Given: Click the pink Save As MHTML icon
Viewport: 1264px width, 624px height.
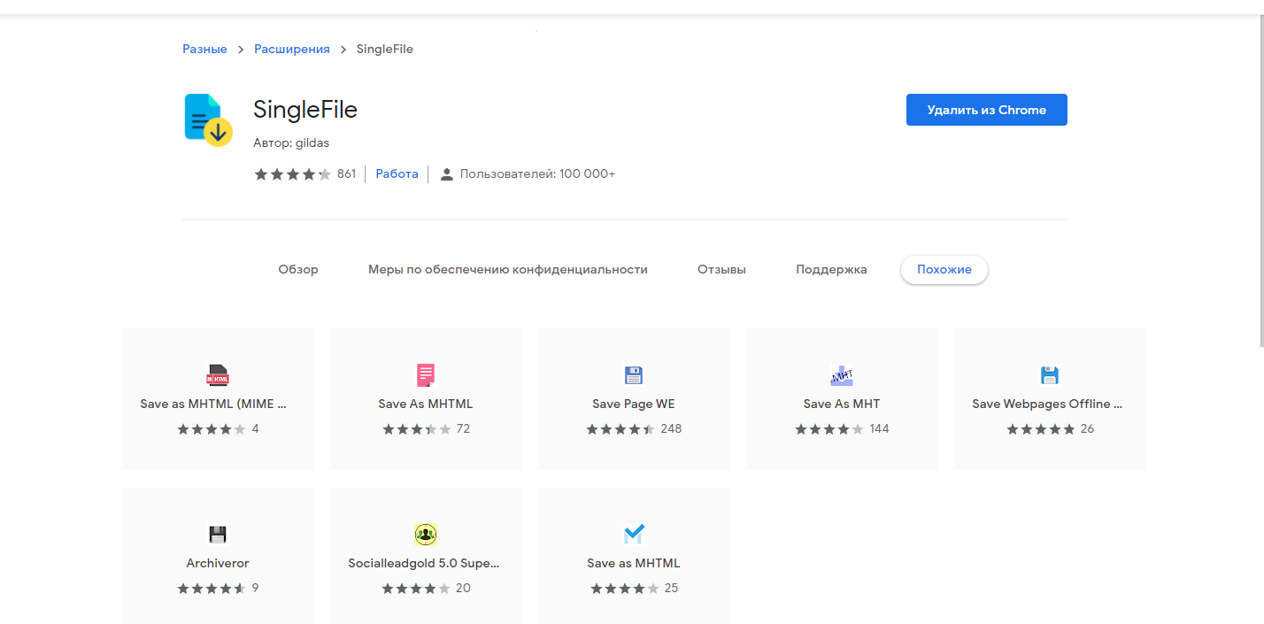Looking at the screenshot, I should pyautogui.click(x=426, y=375).
